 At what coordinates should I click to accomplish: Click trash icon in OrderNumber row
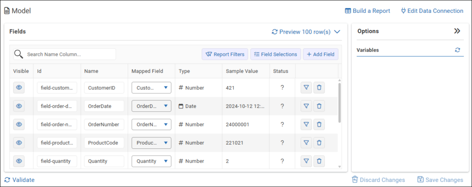pos(319,124)
